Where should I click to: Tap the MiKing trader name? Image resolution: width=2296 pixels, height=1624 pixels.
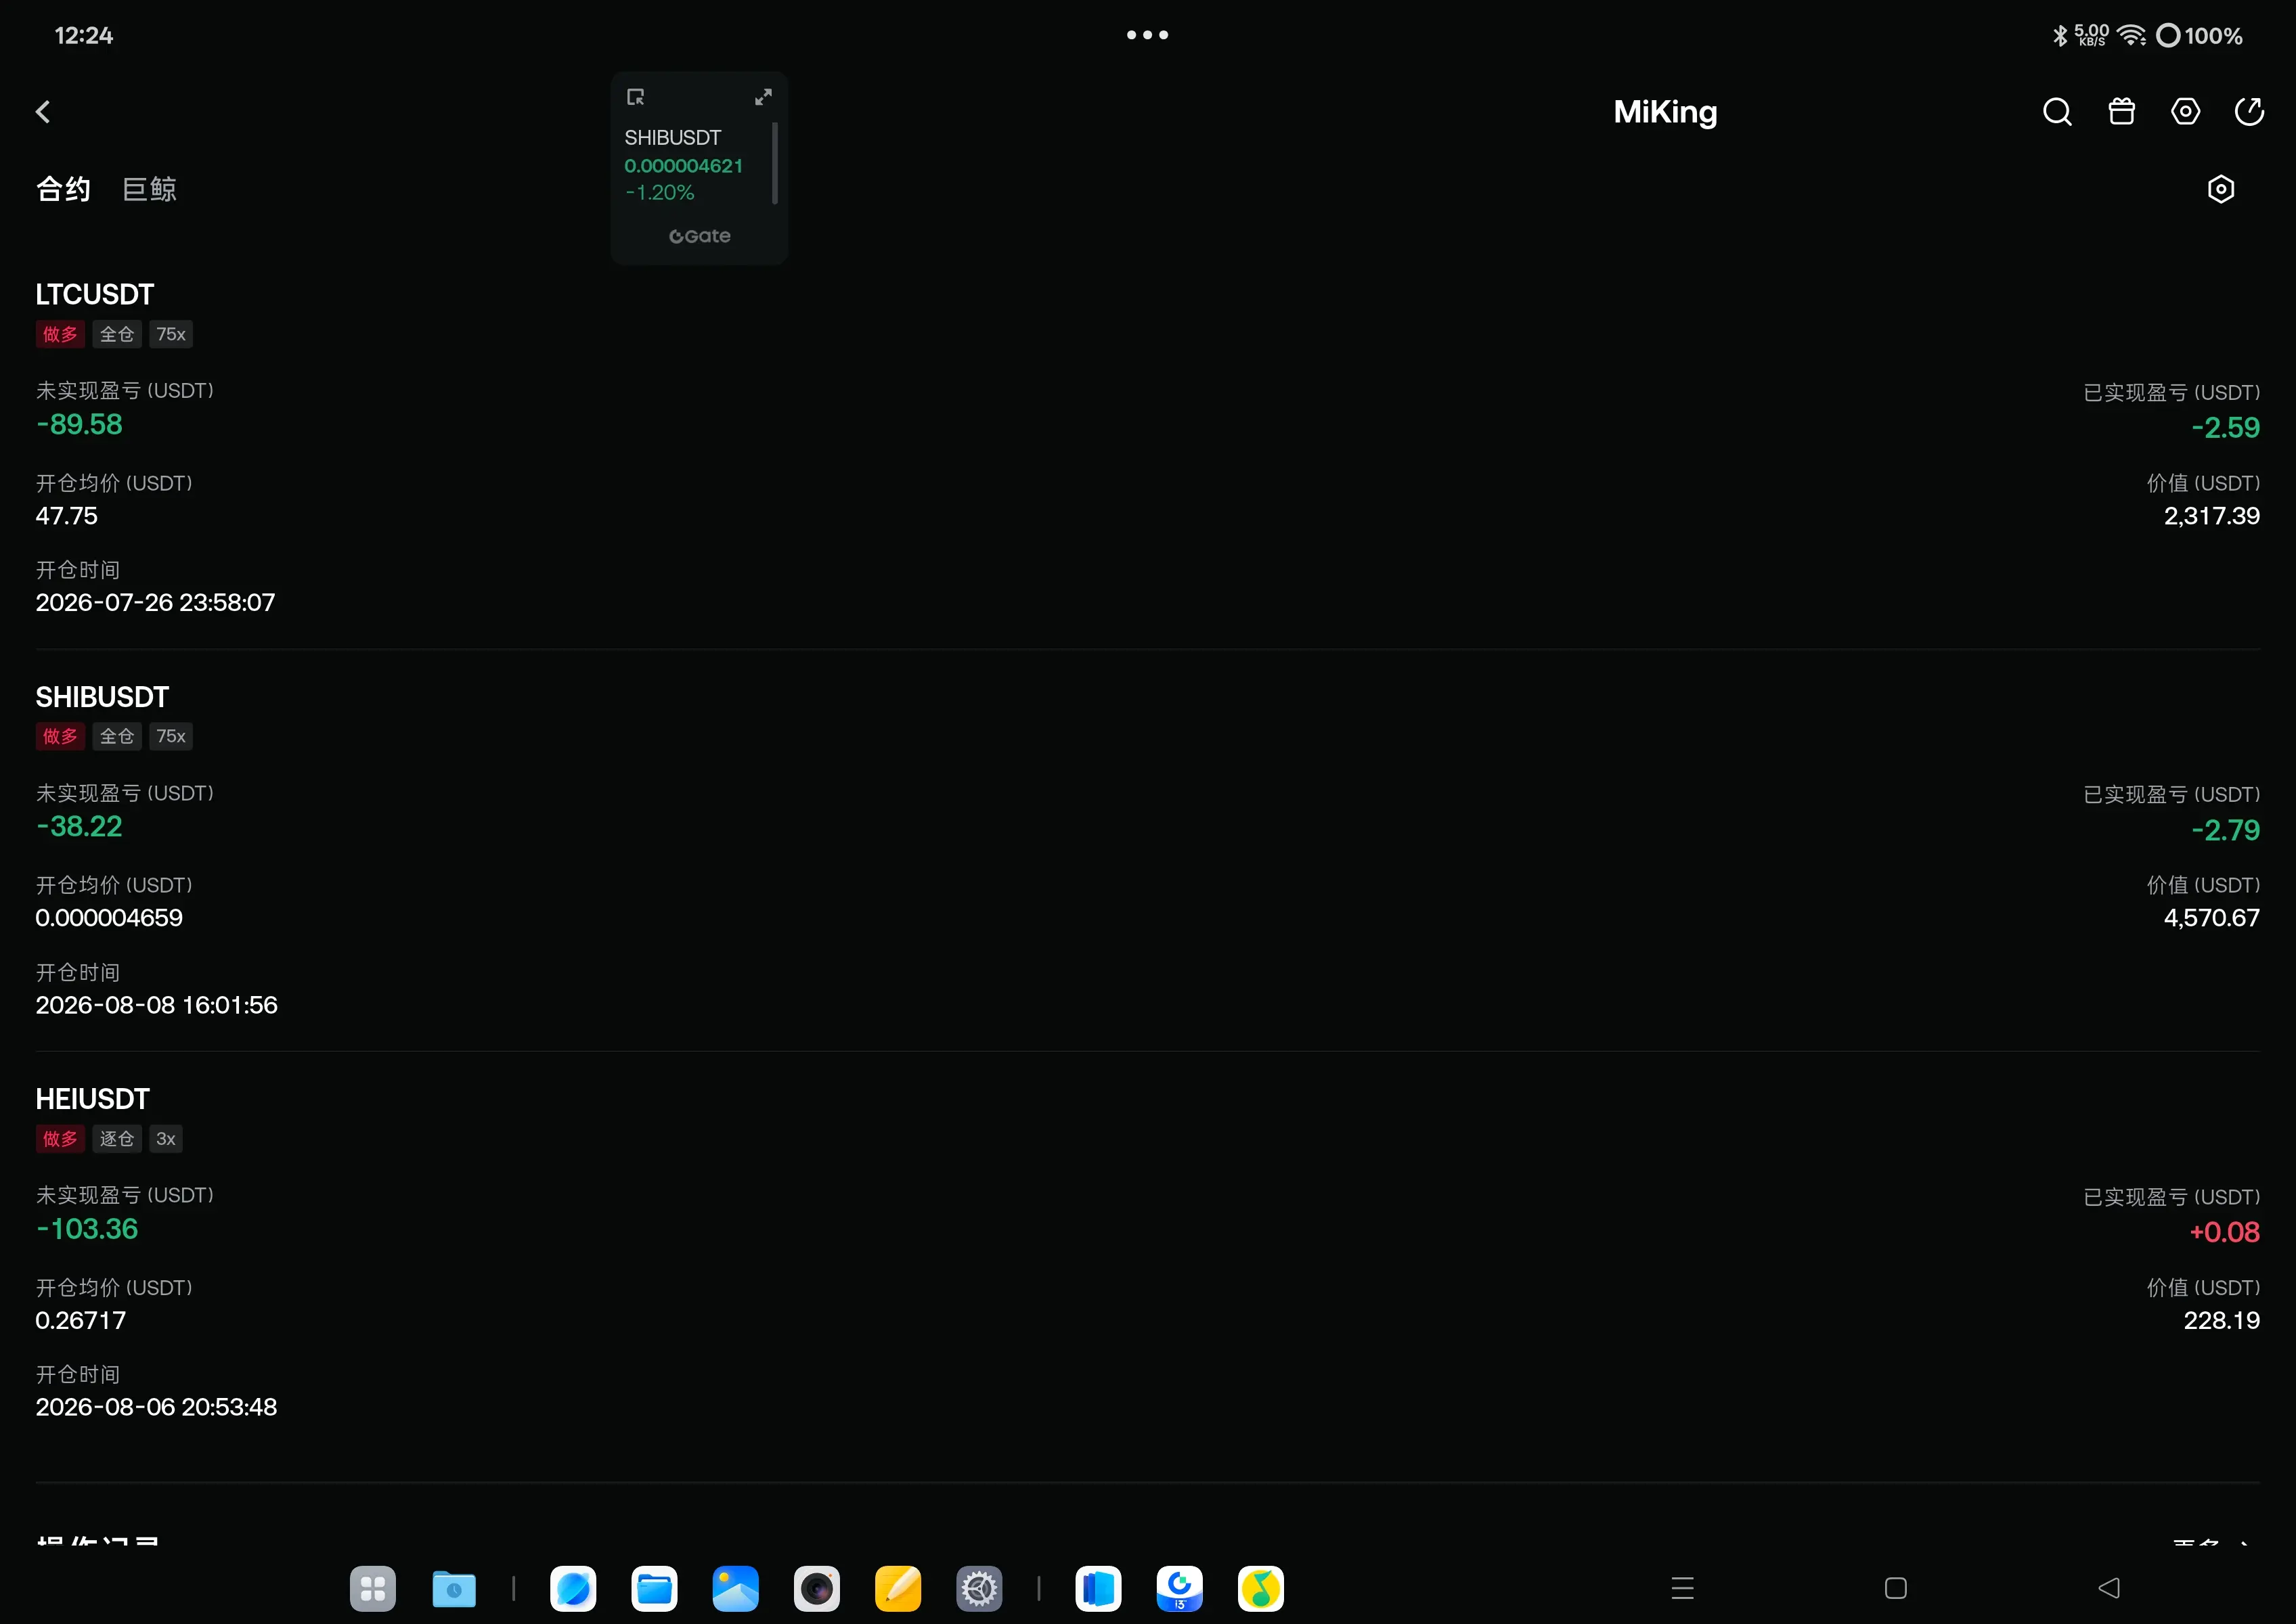point(1664,112)
